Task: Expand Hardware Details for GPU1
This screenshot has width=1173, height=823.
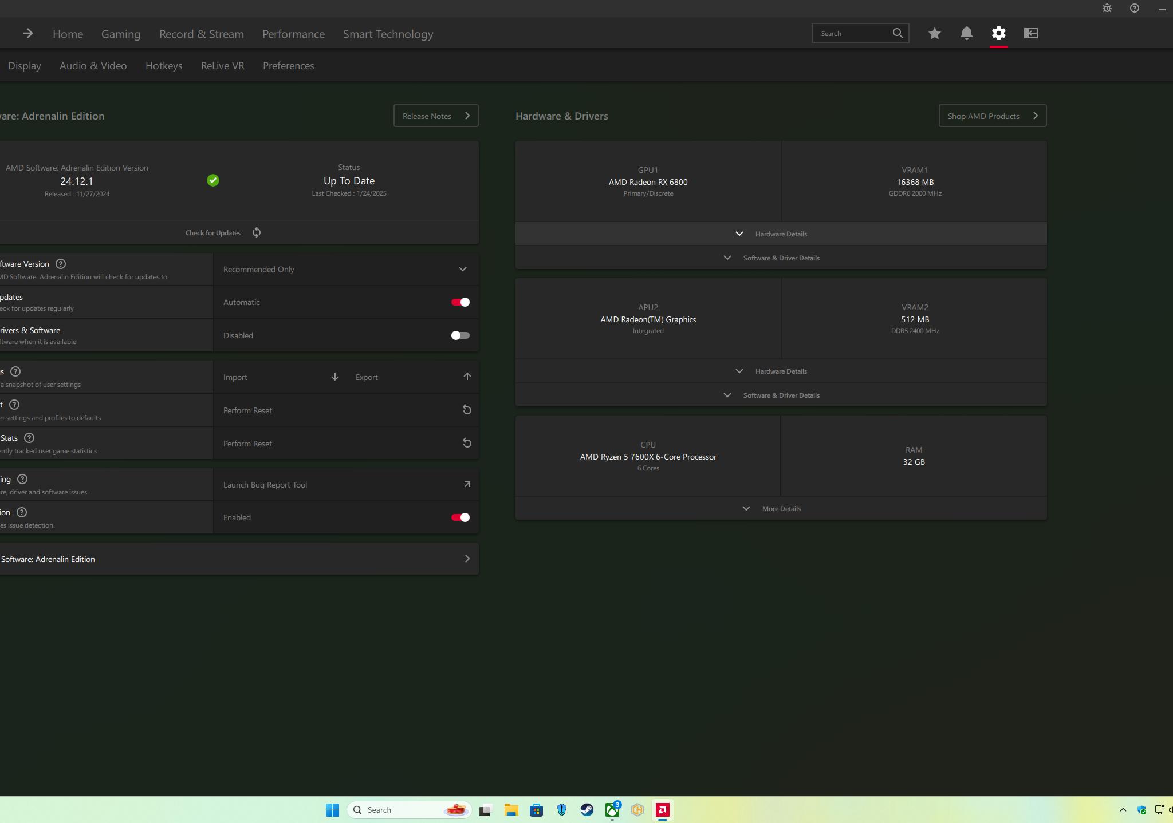Action: click(781, 234)
